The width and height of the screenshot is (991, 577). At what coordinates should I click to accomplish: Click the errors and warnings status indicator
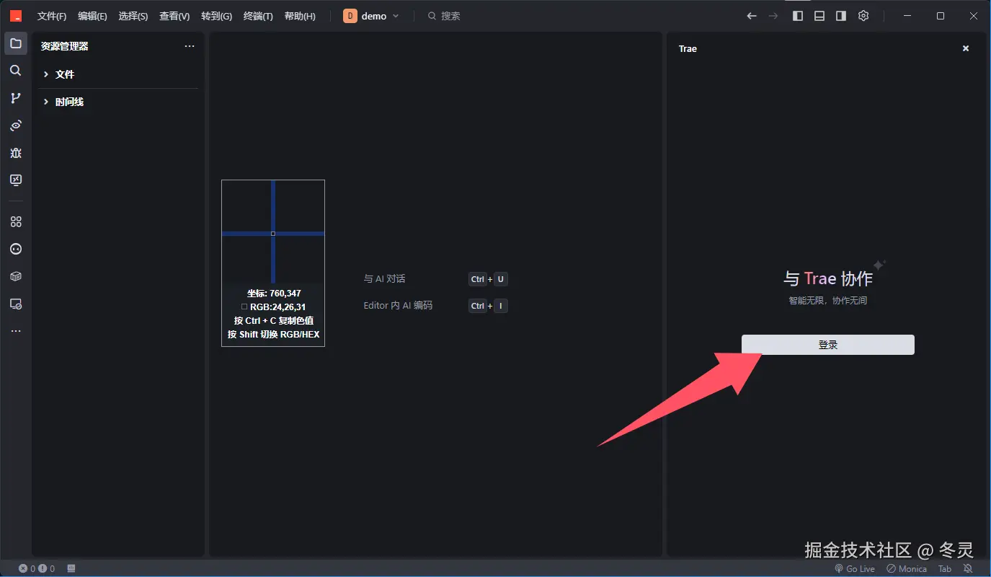[x=37, y=568]
